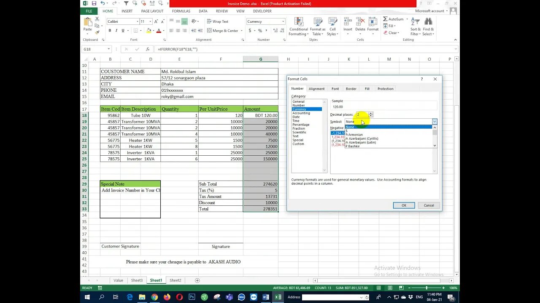
Task: Click OK in Format Cells dialog
Action: point(404,205)
